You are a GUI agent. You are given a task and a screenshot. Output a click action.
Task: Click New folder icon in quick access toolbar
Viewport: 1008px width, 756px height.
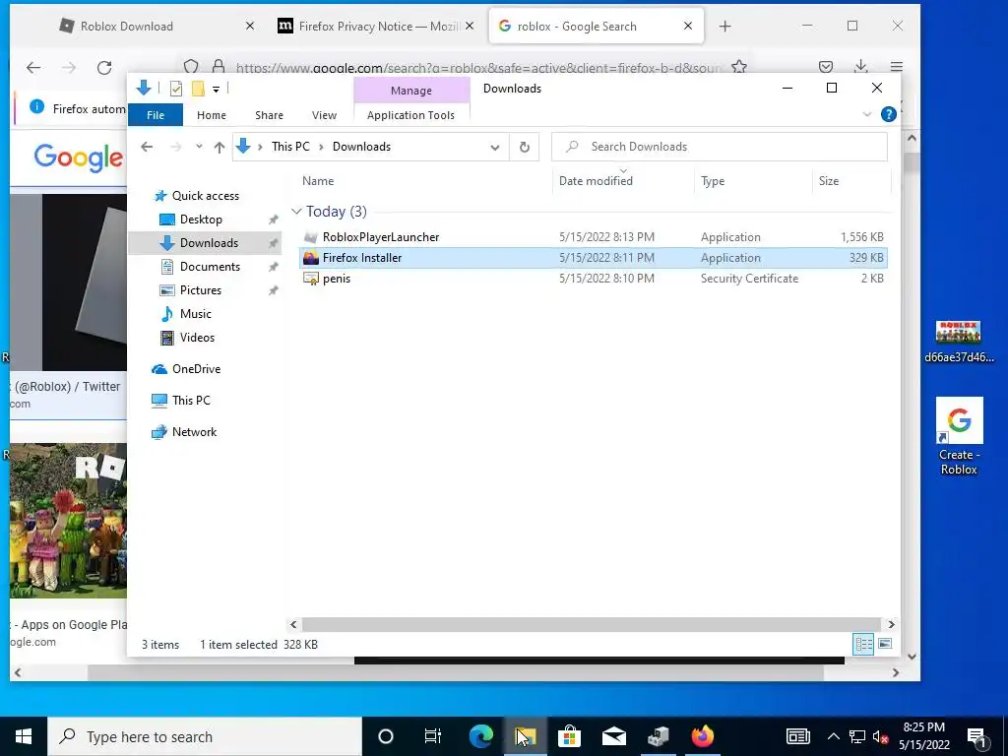198,89
